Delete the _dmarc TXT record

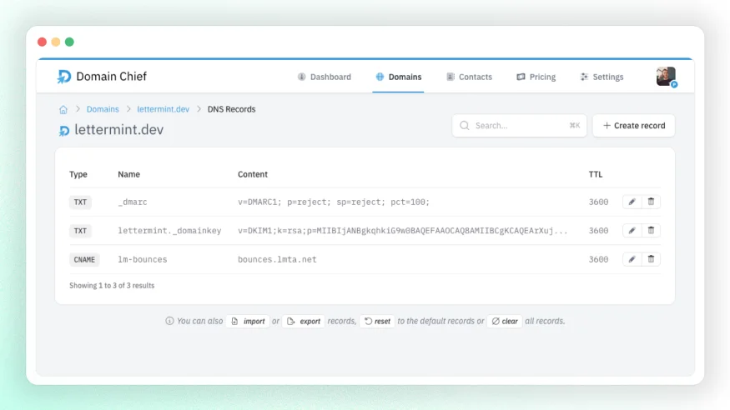[x=651, y=202]
